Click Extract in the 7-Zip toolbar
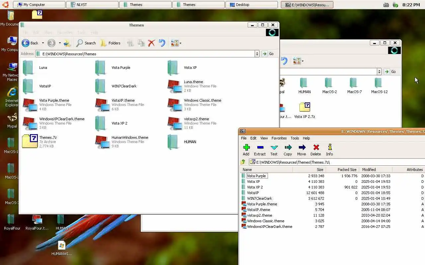This screenshot has width=425, height=265. tap(260, 150)
